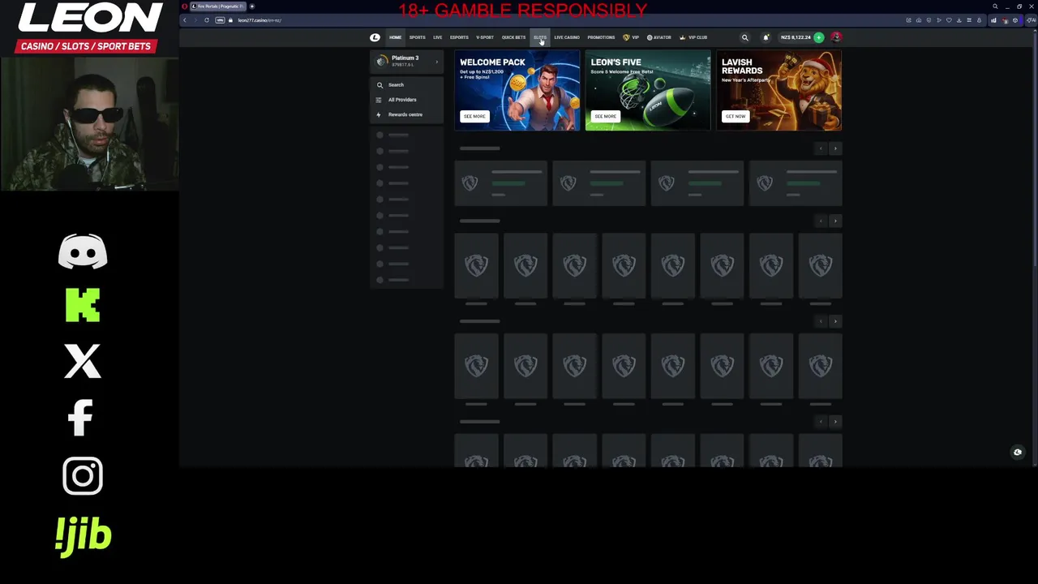1038x584 pixels.
Task: Open the notifications bell
Action: 766,37
